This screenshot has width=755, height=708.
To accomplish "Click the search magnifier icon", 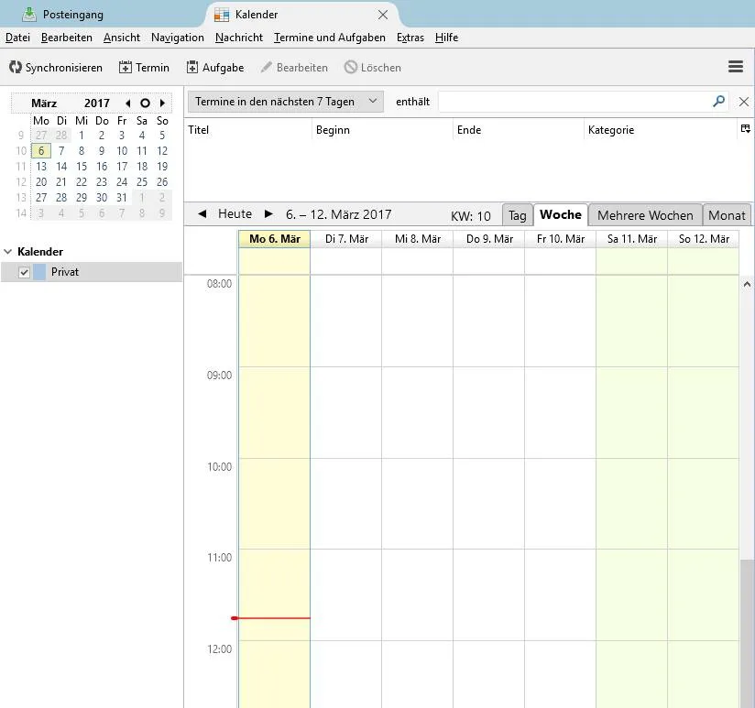I will tap(718, 101).
